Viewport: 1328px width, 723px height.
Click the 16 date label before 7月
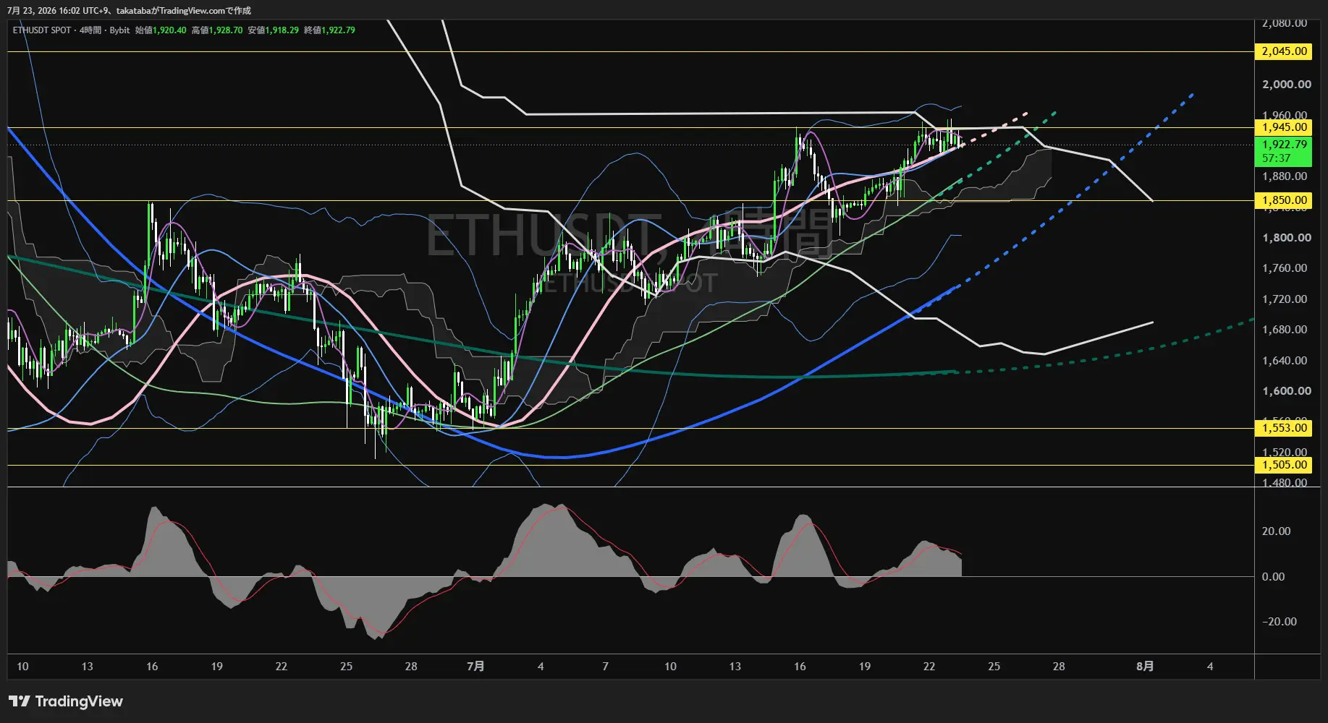(152, 667)
